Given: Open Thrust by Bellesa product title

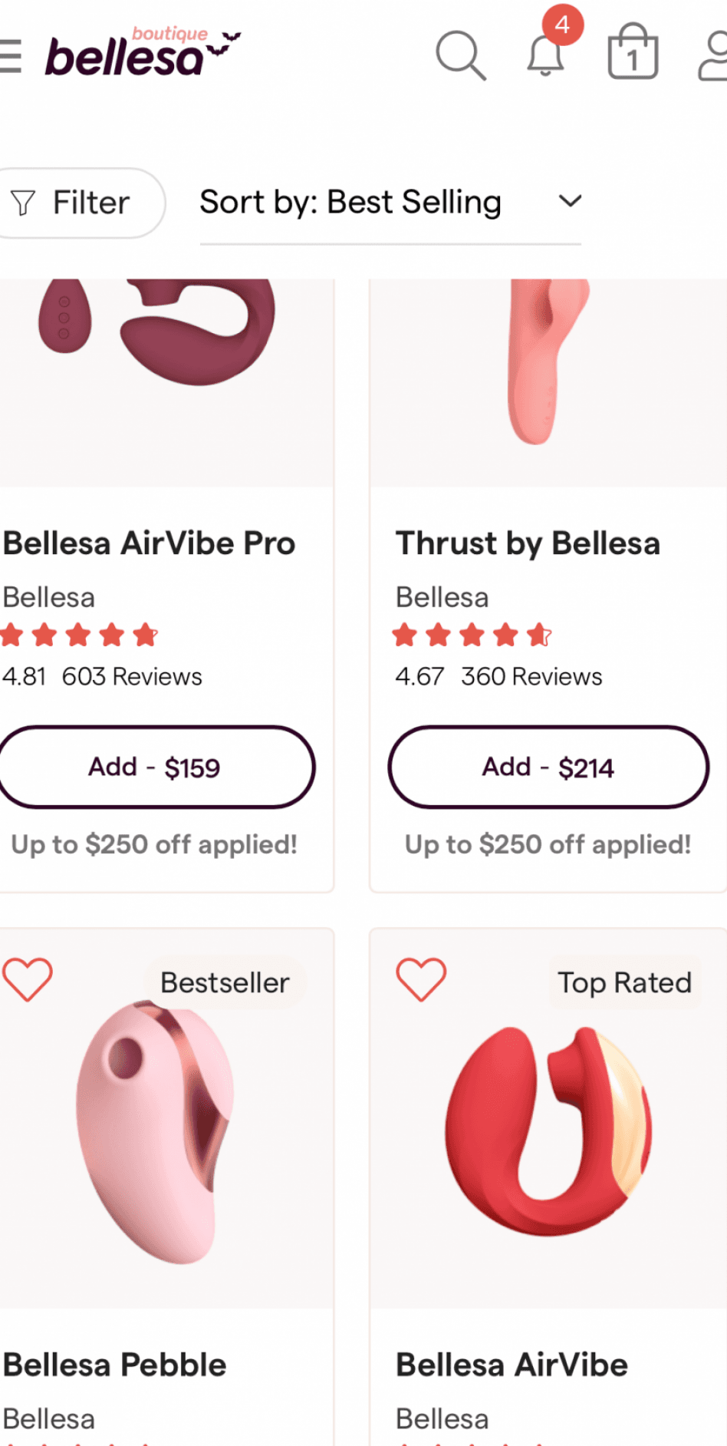Looking at the screenshot, I should [x=528, y=543].
